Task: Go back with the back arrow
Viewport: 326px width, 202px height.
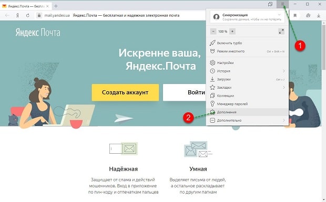Action: pyautogui.click(x=7, y=15)
